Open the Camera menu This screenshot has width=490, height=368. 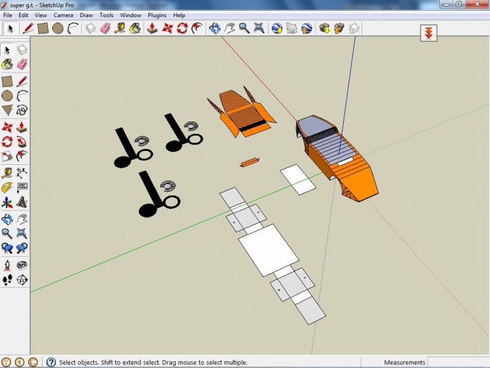pos(63,15)
